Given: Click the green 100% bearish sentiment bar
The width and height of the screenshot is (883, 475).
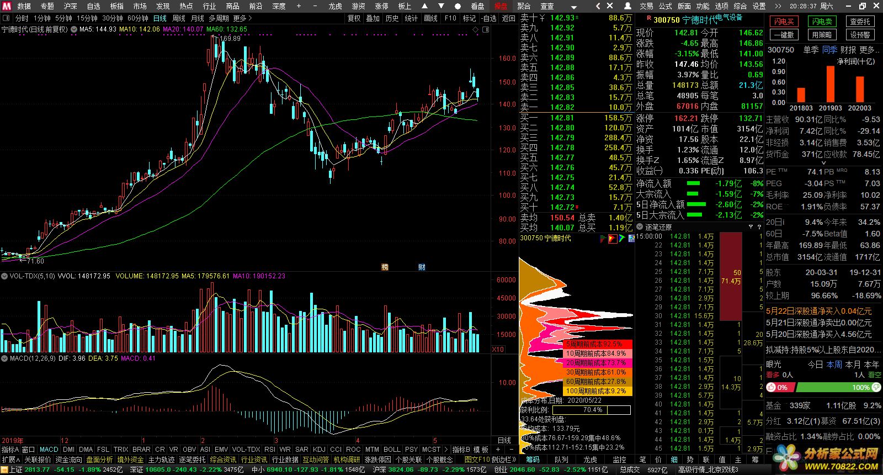Looking at the screenshot, I should pos(839,387).
